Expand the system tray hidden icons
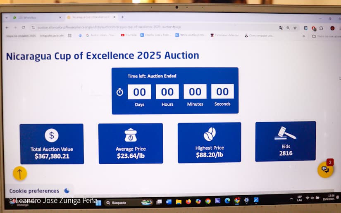 291,199
